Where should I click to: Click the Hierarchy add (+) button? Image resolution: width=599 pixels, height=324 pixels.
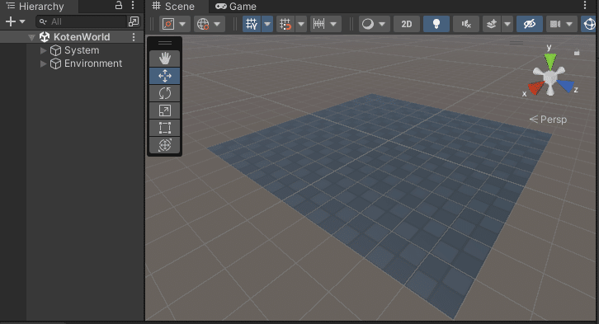pyautogui.click(x=11, y=21)
